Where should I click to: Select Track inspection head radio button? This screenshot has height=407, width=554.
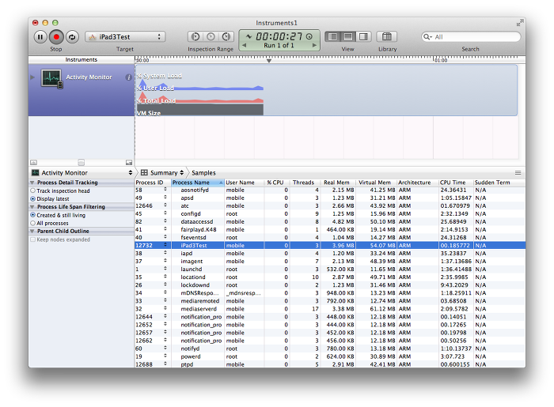click(x=33, y=190)
